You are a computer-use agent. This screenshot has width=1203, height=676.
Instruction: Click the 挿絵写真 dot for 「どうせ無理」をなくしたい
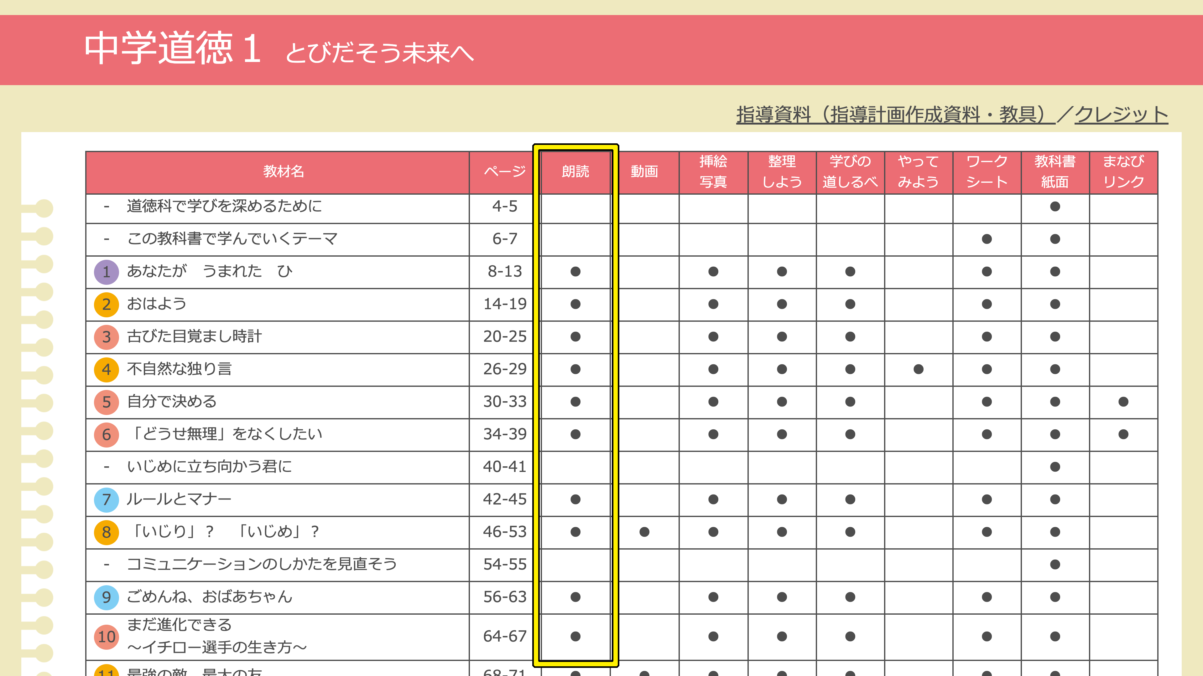coord(713,434)
